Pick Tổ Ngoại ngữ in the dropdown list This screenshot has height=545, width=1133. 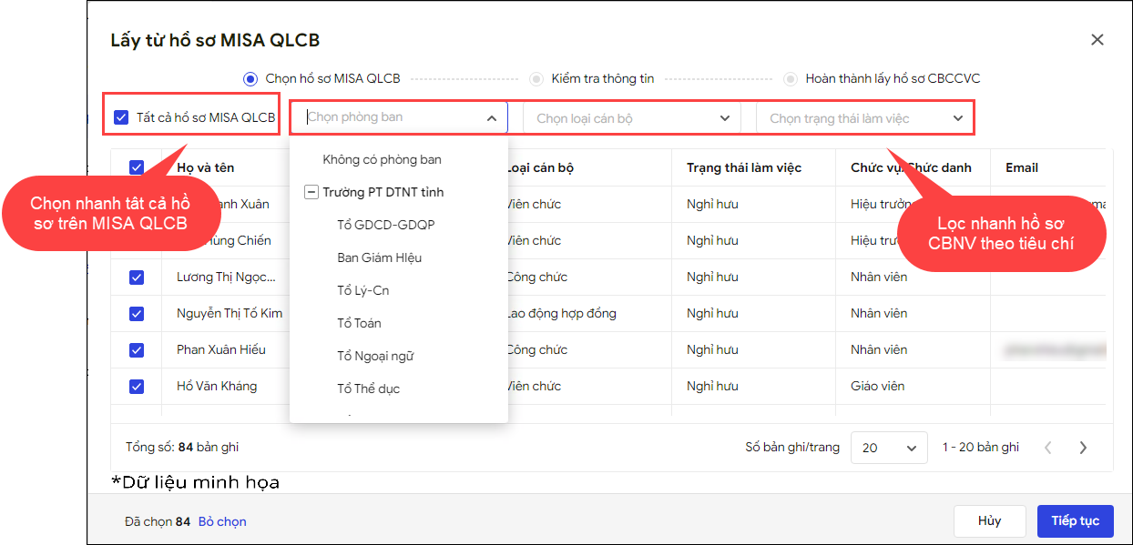(x=375, y=356)
